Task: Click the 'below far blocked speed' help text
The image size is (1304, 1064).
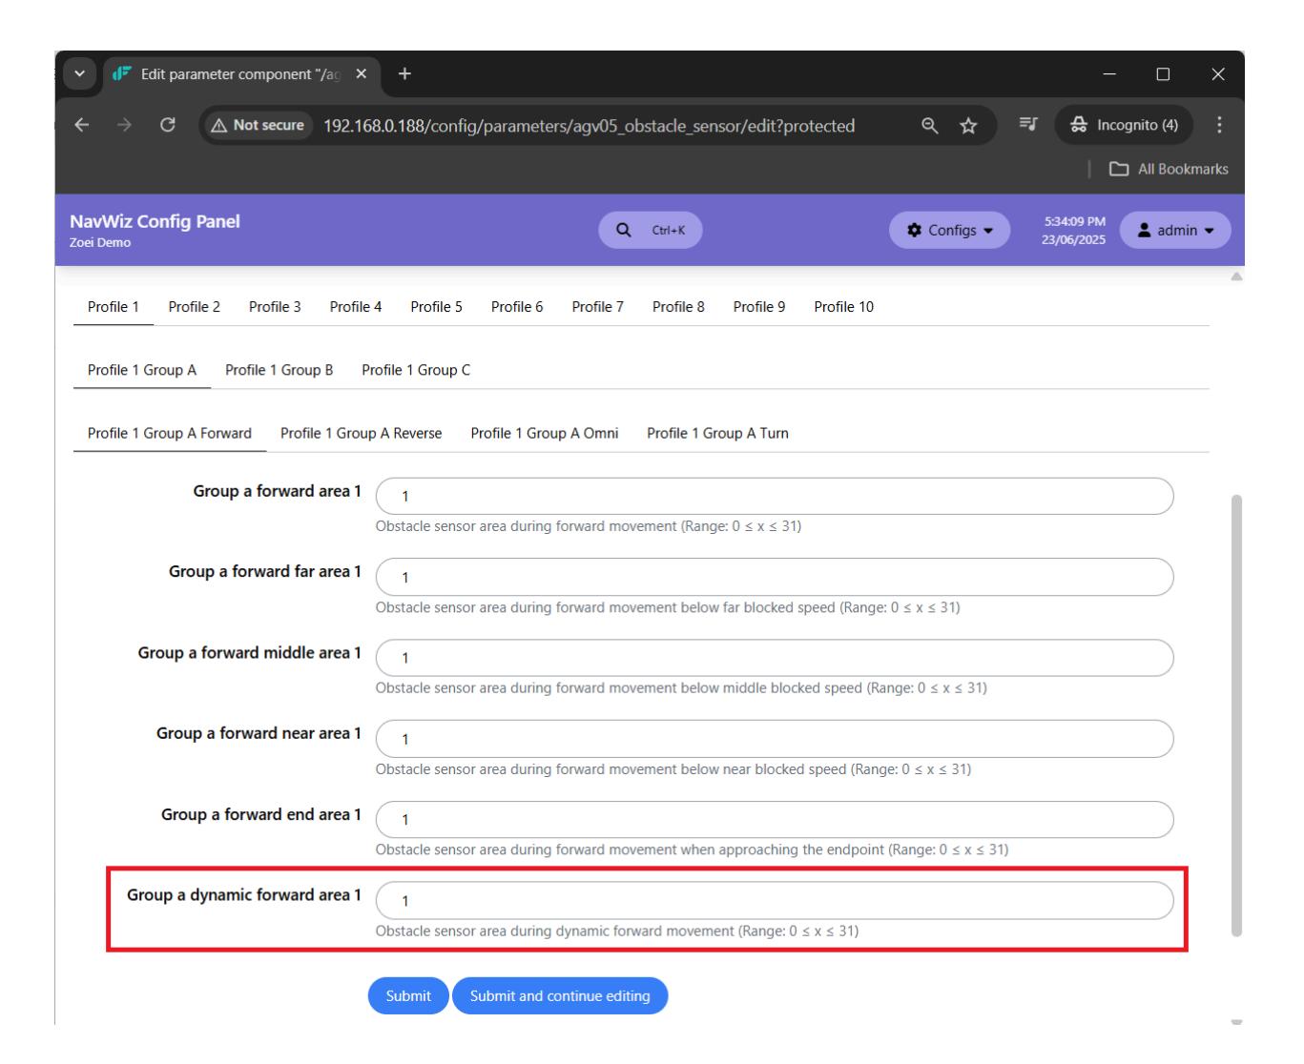Action: [x=758, y=607]
